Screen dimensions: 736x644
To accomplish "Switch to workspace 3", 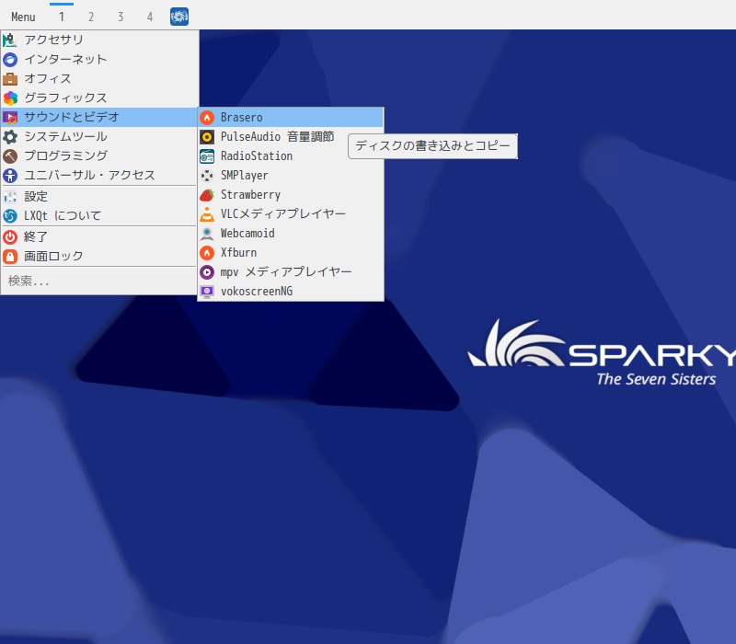I will pyautogui.click(x=121, y=17).
